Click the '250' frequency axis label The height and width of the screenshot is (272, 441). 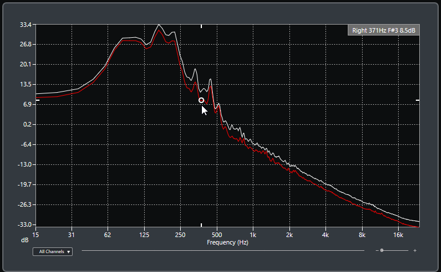180,235
